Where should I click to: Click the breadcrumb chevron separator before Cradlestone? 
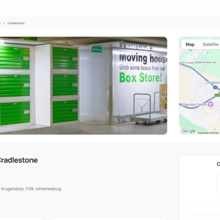click(4, 23)
